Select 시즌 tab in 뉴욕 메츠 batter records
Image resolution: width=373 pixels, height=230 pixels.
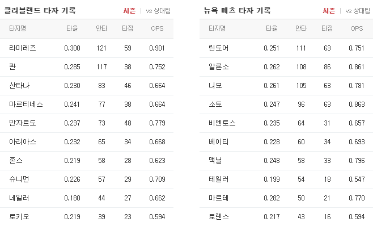point(329,11)
